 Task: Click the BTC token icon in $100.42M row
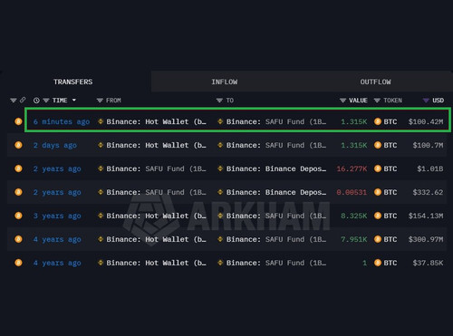pos(378,121)
